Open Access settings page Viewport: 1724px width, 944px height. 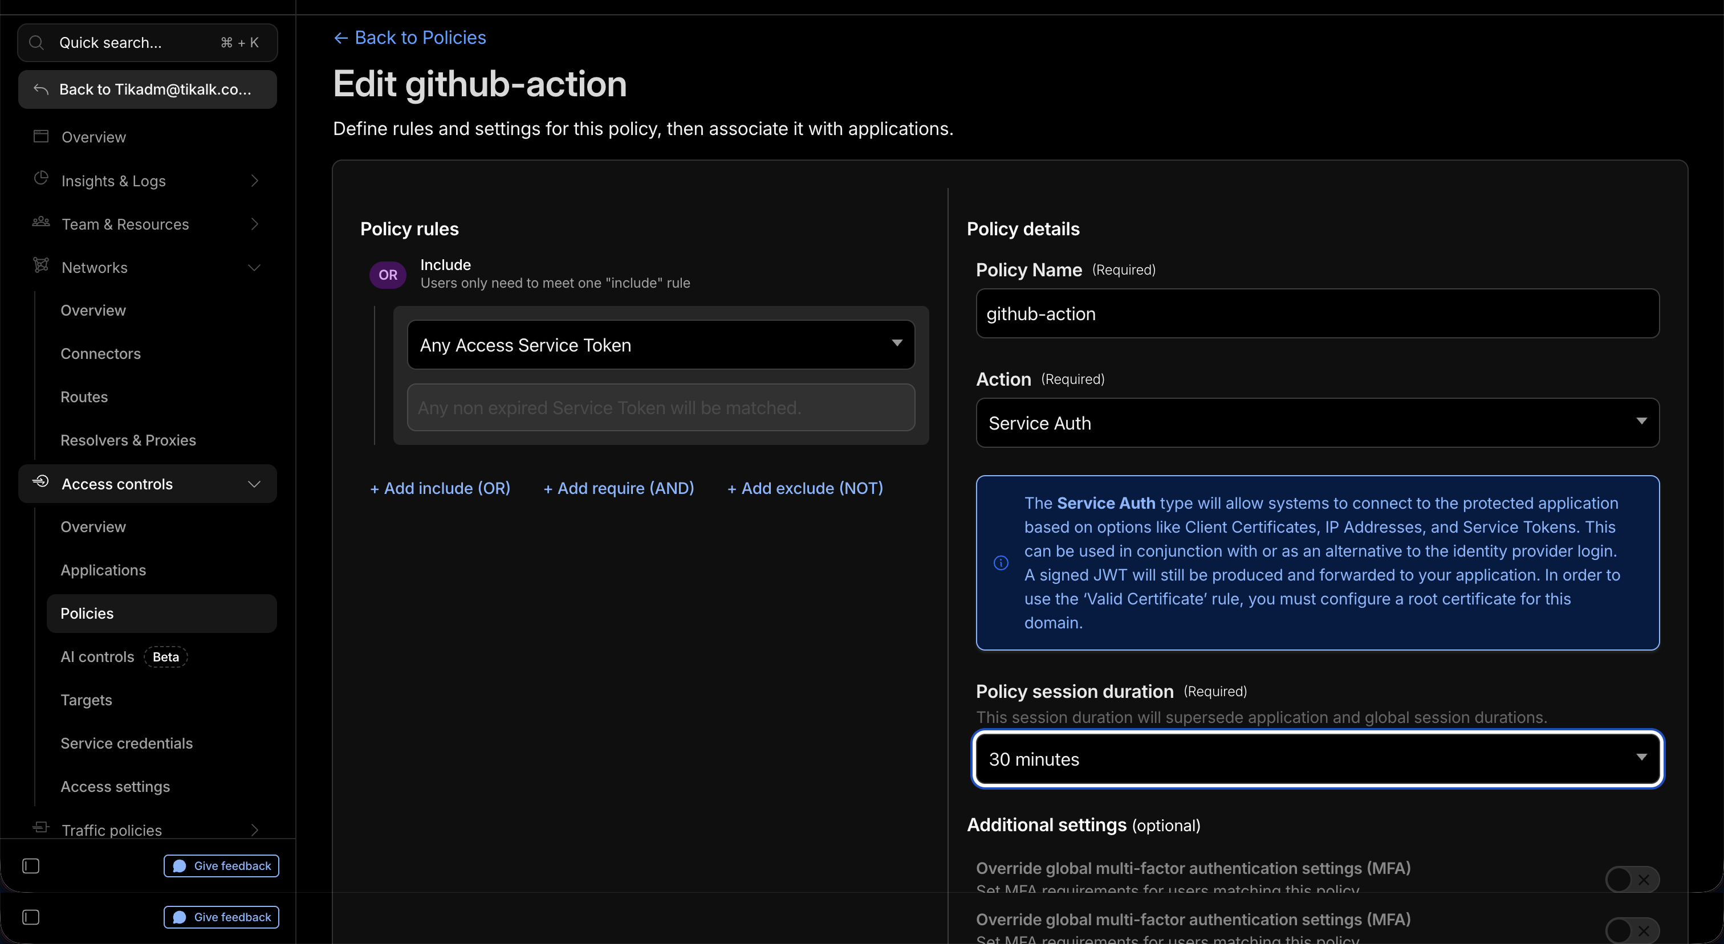click(x=115, y=787)
